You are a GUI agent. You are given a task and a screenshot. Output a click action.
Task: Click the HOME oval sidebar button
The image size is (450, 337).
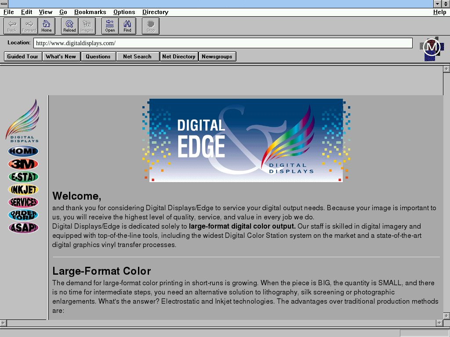[x=23, y=151]
